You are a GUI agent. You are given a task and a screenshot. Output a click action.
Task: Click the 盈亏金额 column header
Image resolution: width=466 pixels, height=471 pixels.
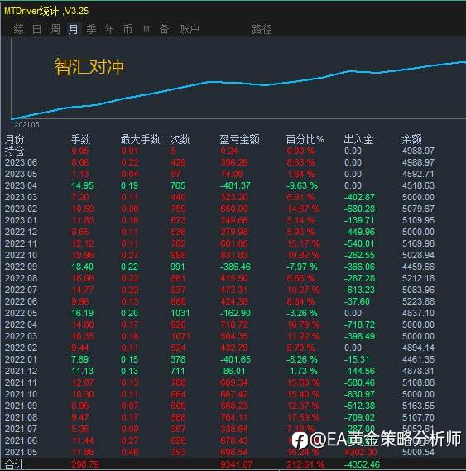(239, 139)
